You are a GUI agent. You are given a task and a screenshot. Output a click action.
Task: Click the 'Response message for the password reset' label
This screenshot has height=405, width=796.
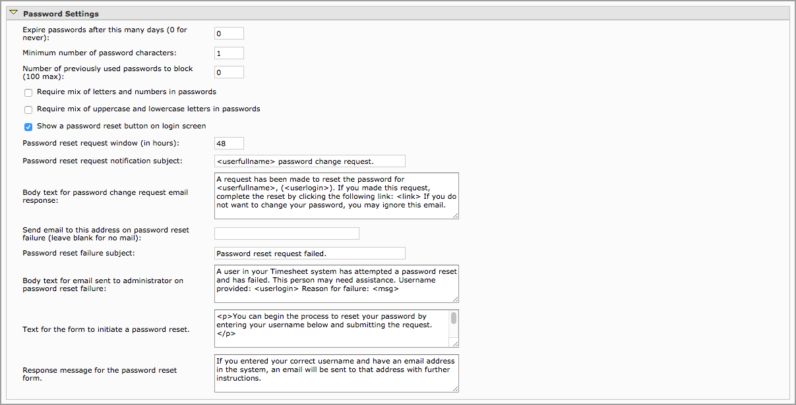(100, 374)
